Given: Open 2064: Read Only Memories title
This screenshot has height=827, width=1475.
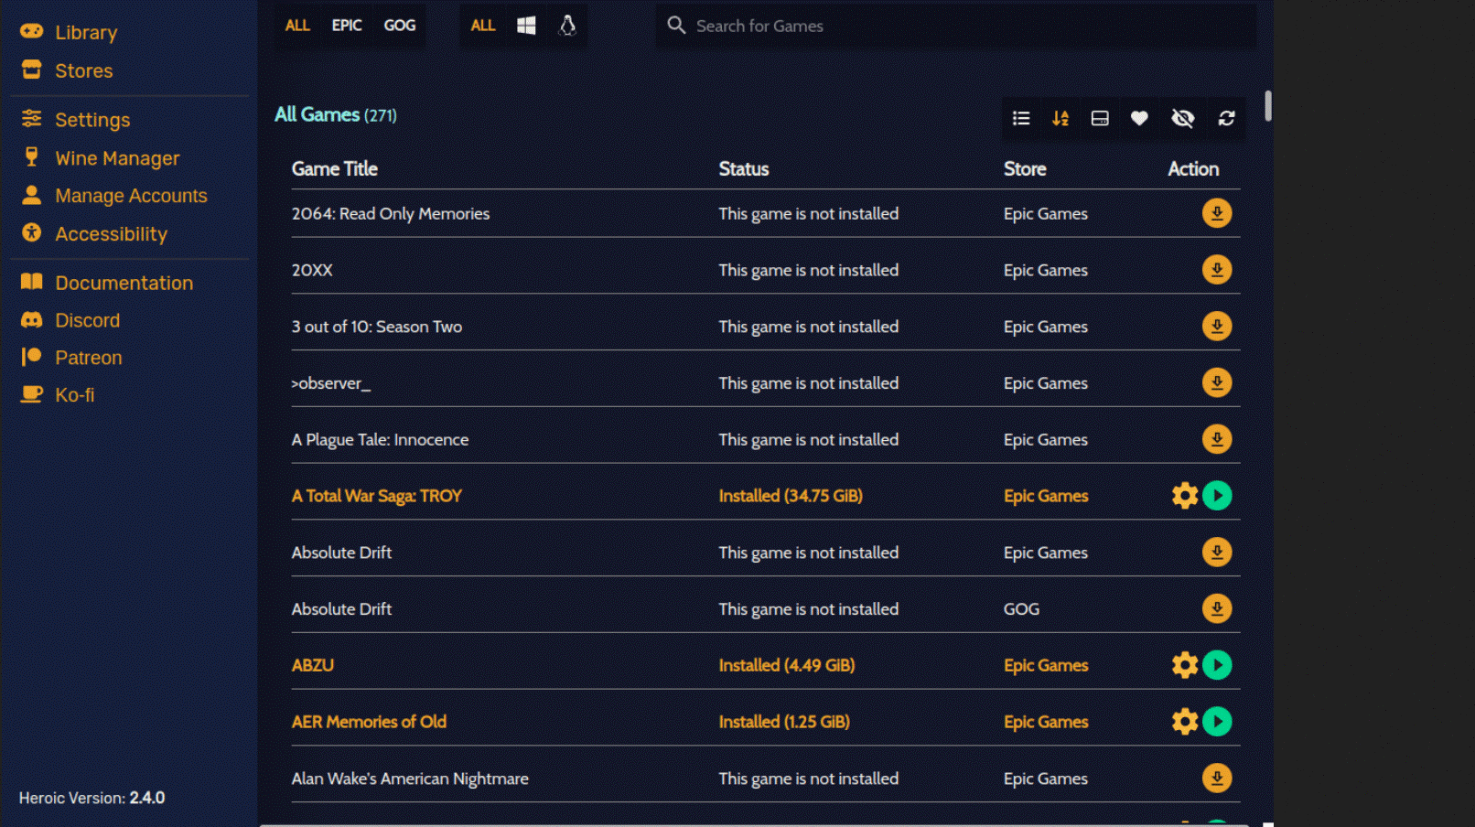Looking at the screenshot, I should coord(391,213).
